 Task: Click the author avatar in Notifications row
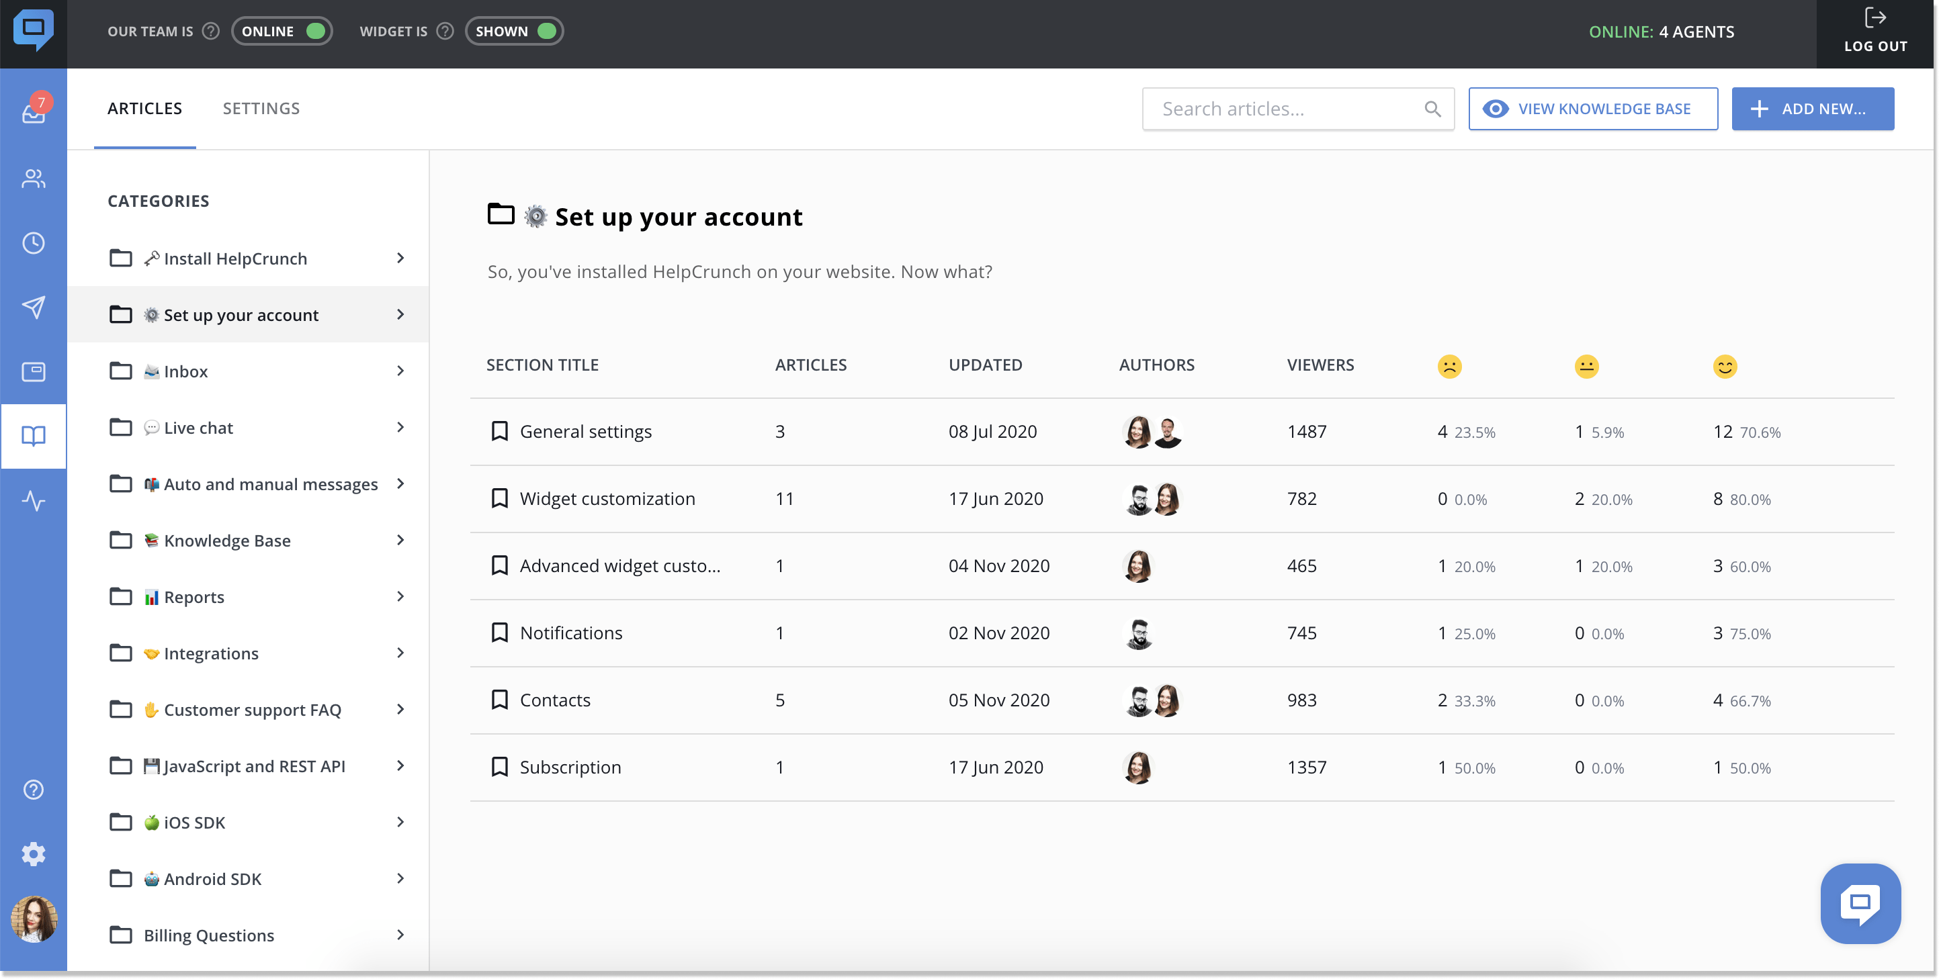point(1138,634)
